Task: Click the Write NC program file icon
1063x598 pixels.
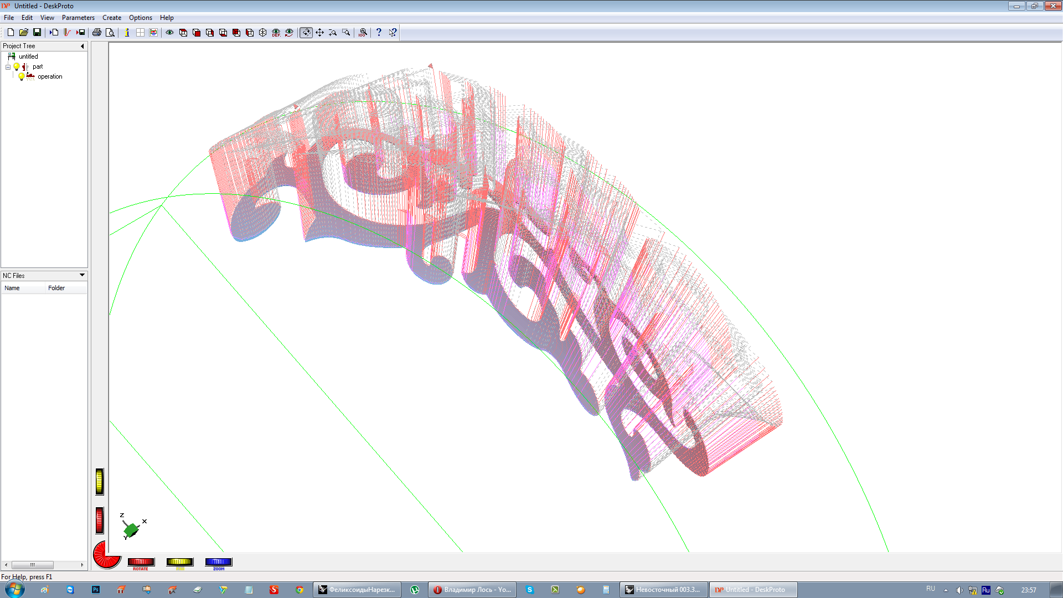Action: point(81,33)
